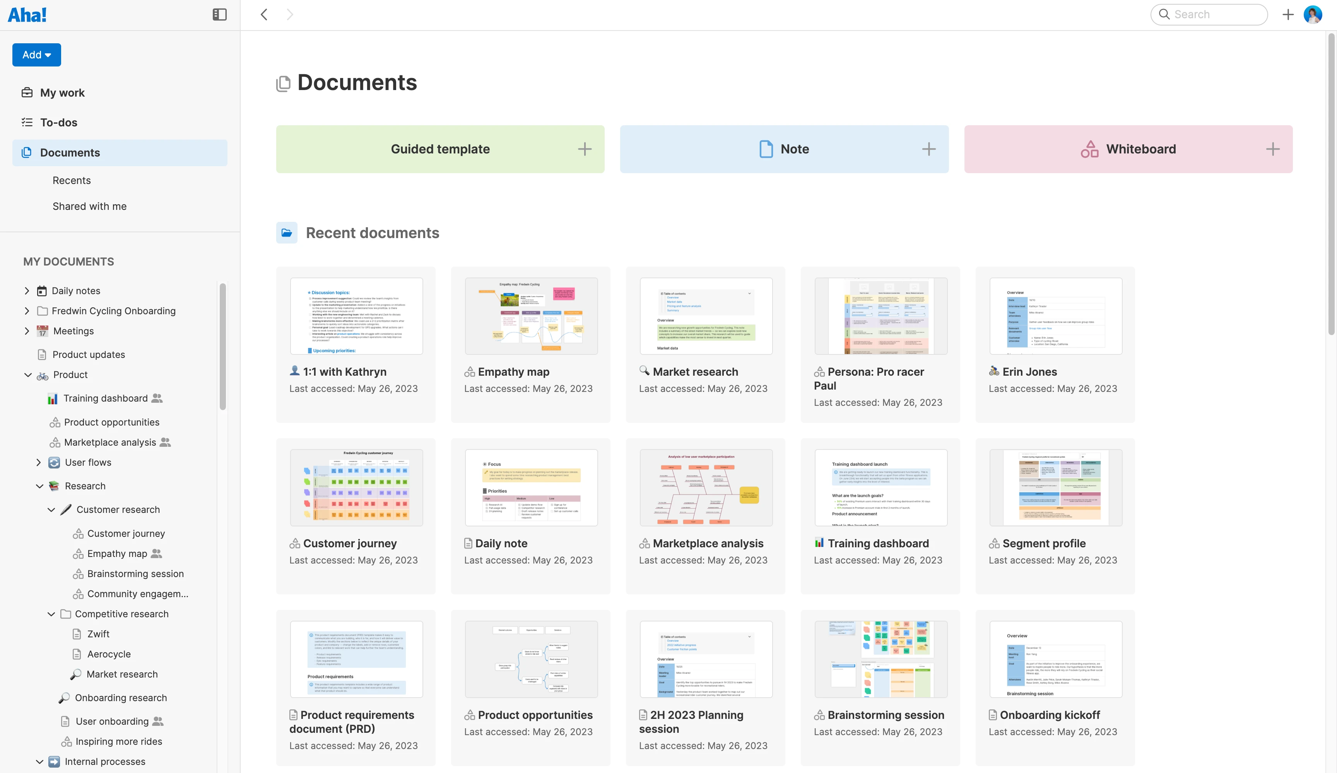Viewport: 1337px width, 773px height.
Task: Expand the User flows tree item
Action: tap(39, 462)
